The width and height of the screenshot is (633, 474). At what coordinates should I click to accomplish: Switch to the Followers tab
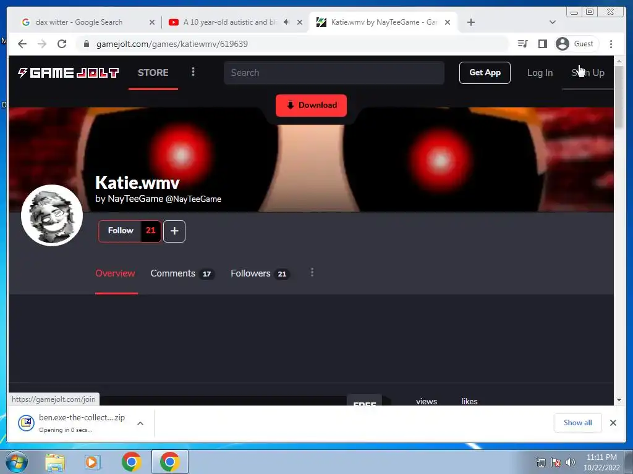260,273
